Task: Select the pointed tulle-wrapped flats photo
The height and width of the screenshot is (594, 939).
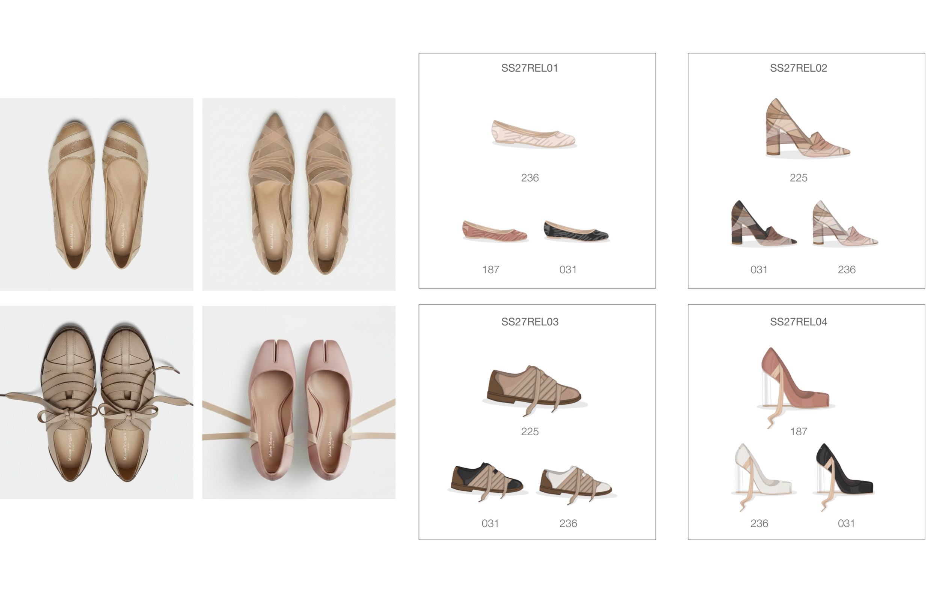Action: click(299, 194)
